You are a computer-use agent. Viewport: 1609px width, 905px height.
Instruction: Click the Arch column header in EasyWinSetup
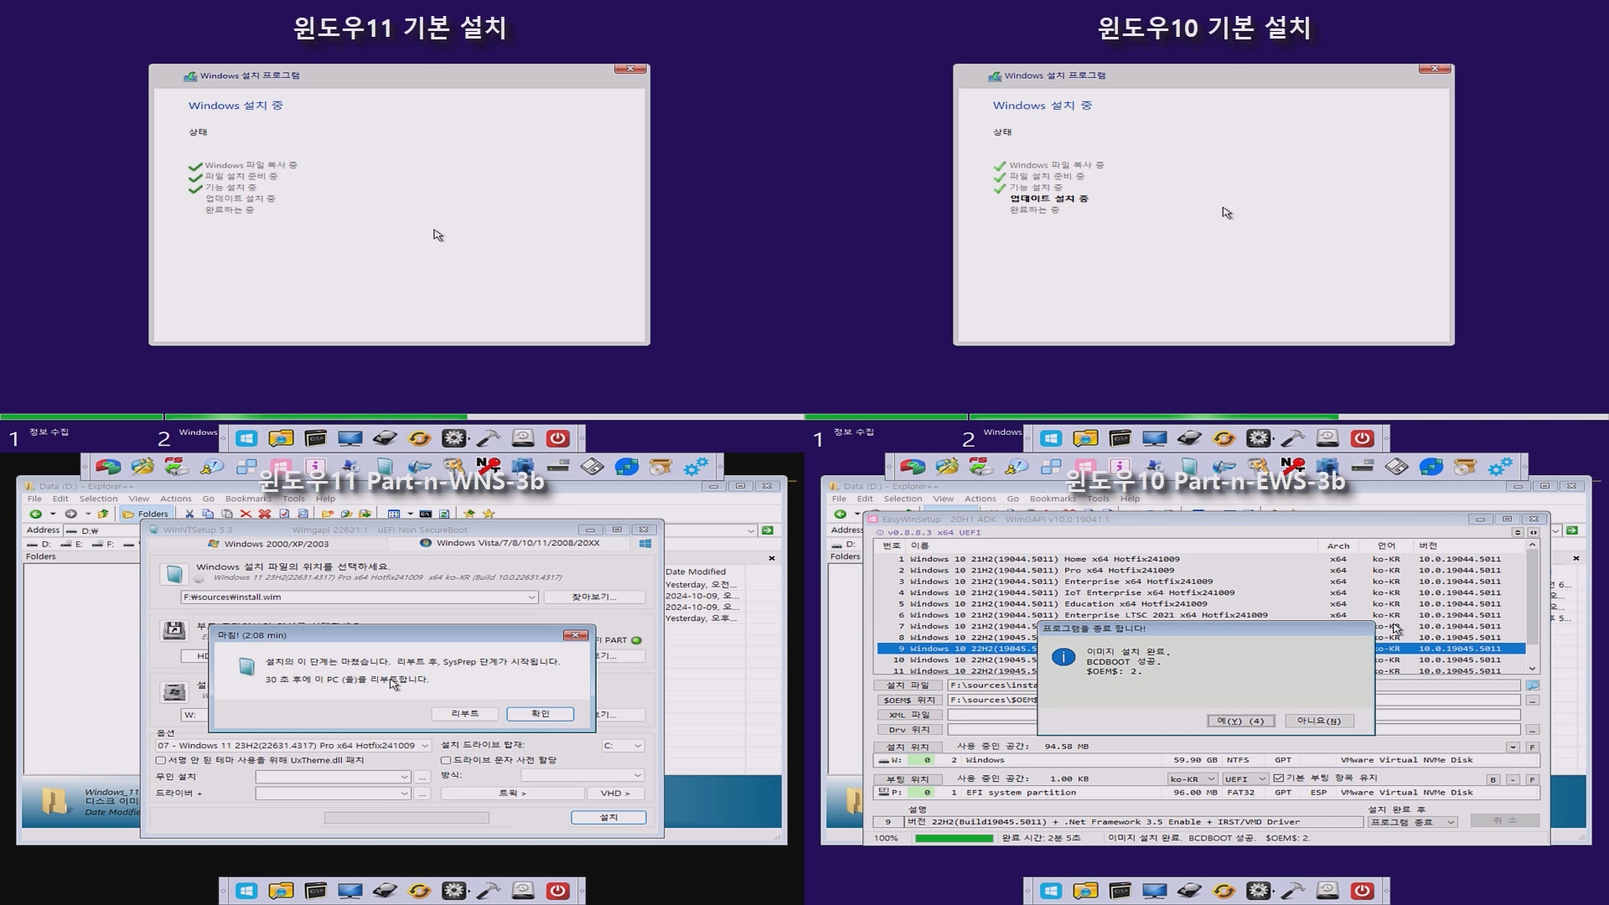click(x=1338, y=546)
